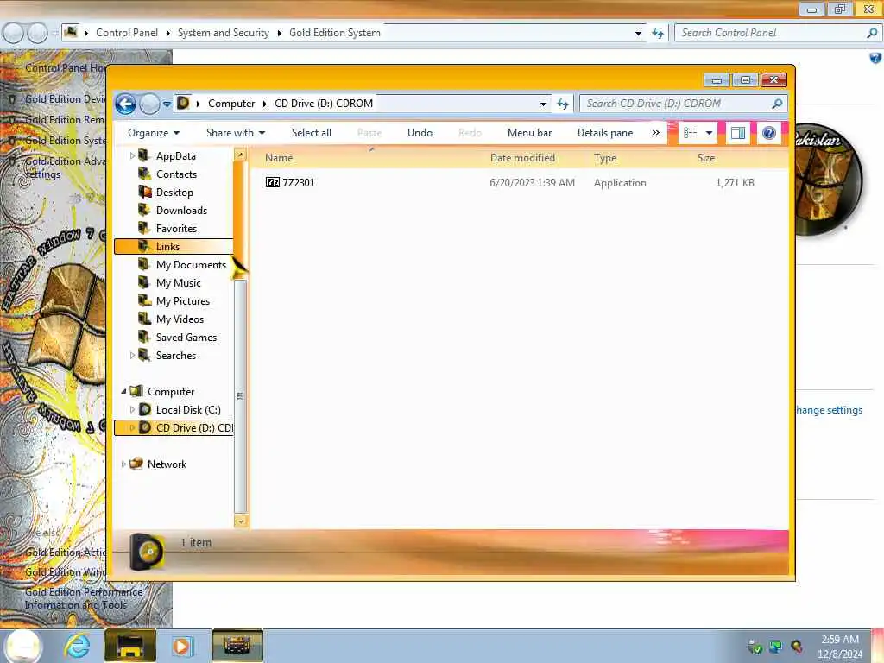
Task: Open the Desktop folder in the tree
Action: [174, 193]
